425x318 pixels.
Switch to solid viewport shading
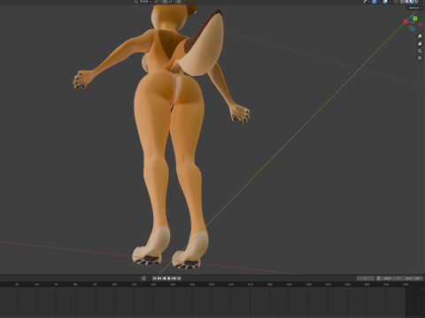pyautogui.click(x=406, y=2)
